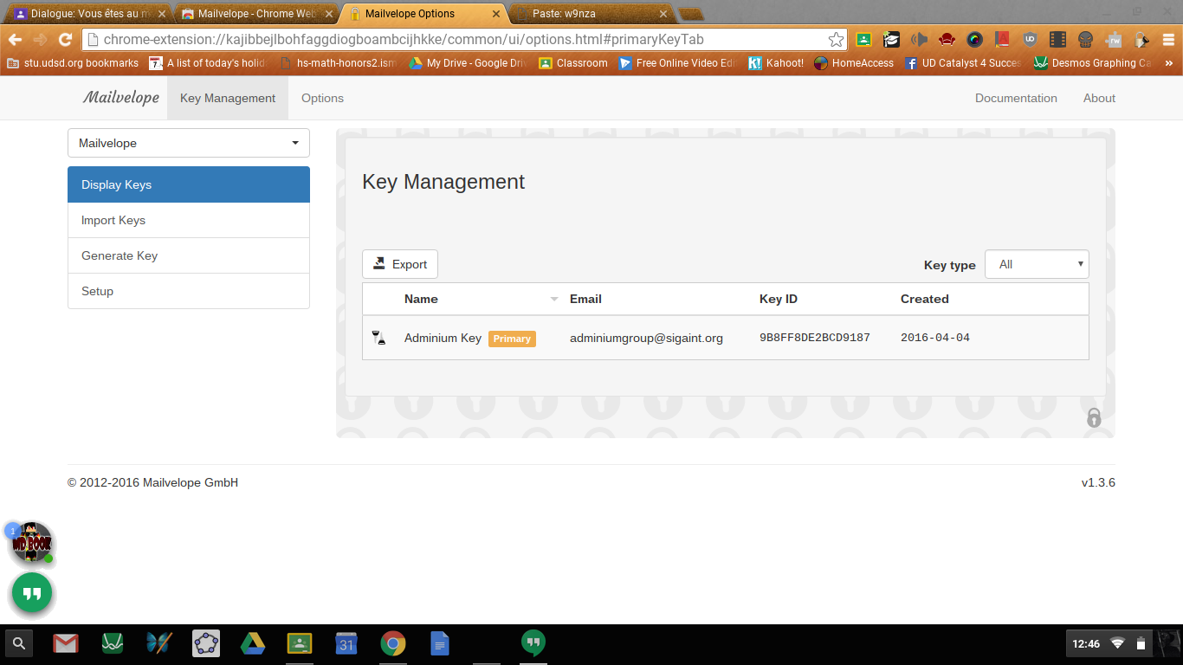Switch to the Mailvelope Chrome Web Store tab
Viewport: 1183px width, 665px height.
point(257,14)
